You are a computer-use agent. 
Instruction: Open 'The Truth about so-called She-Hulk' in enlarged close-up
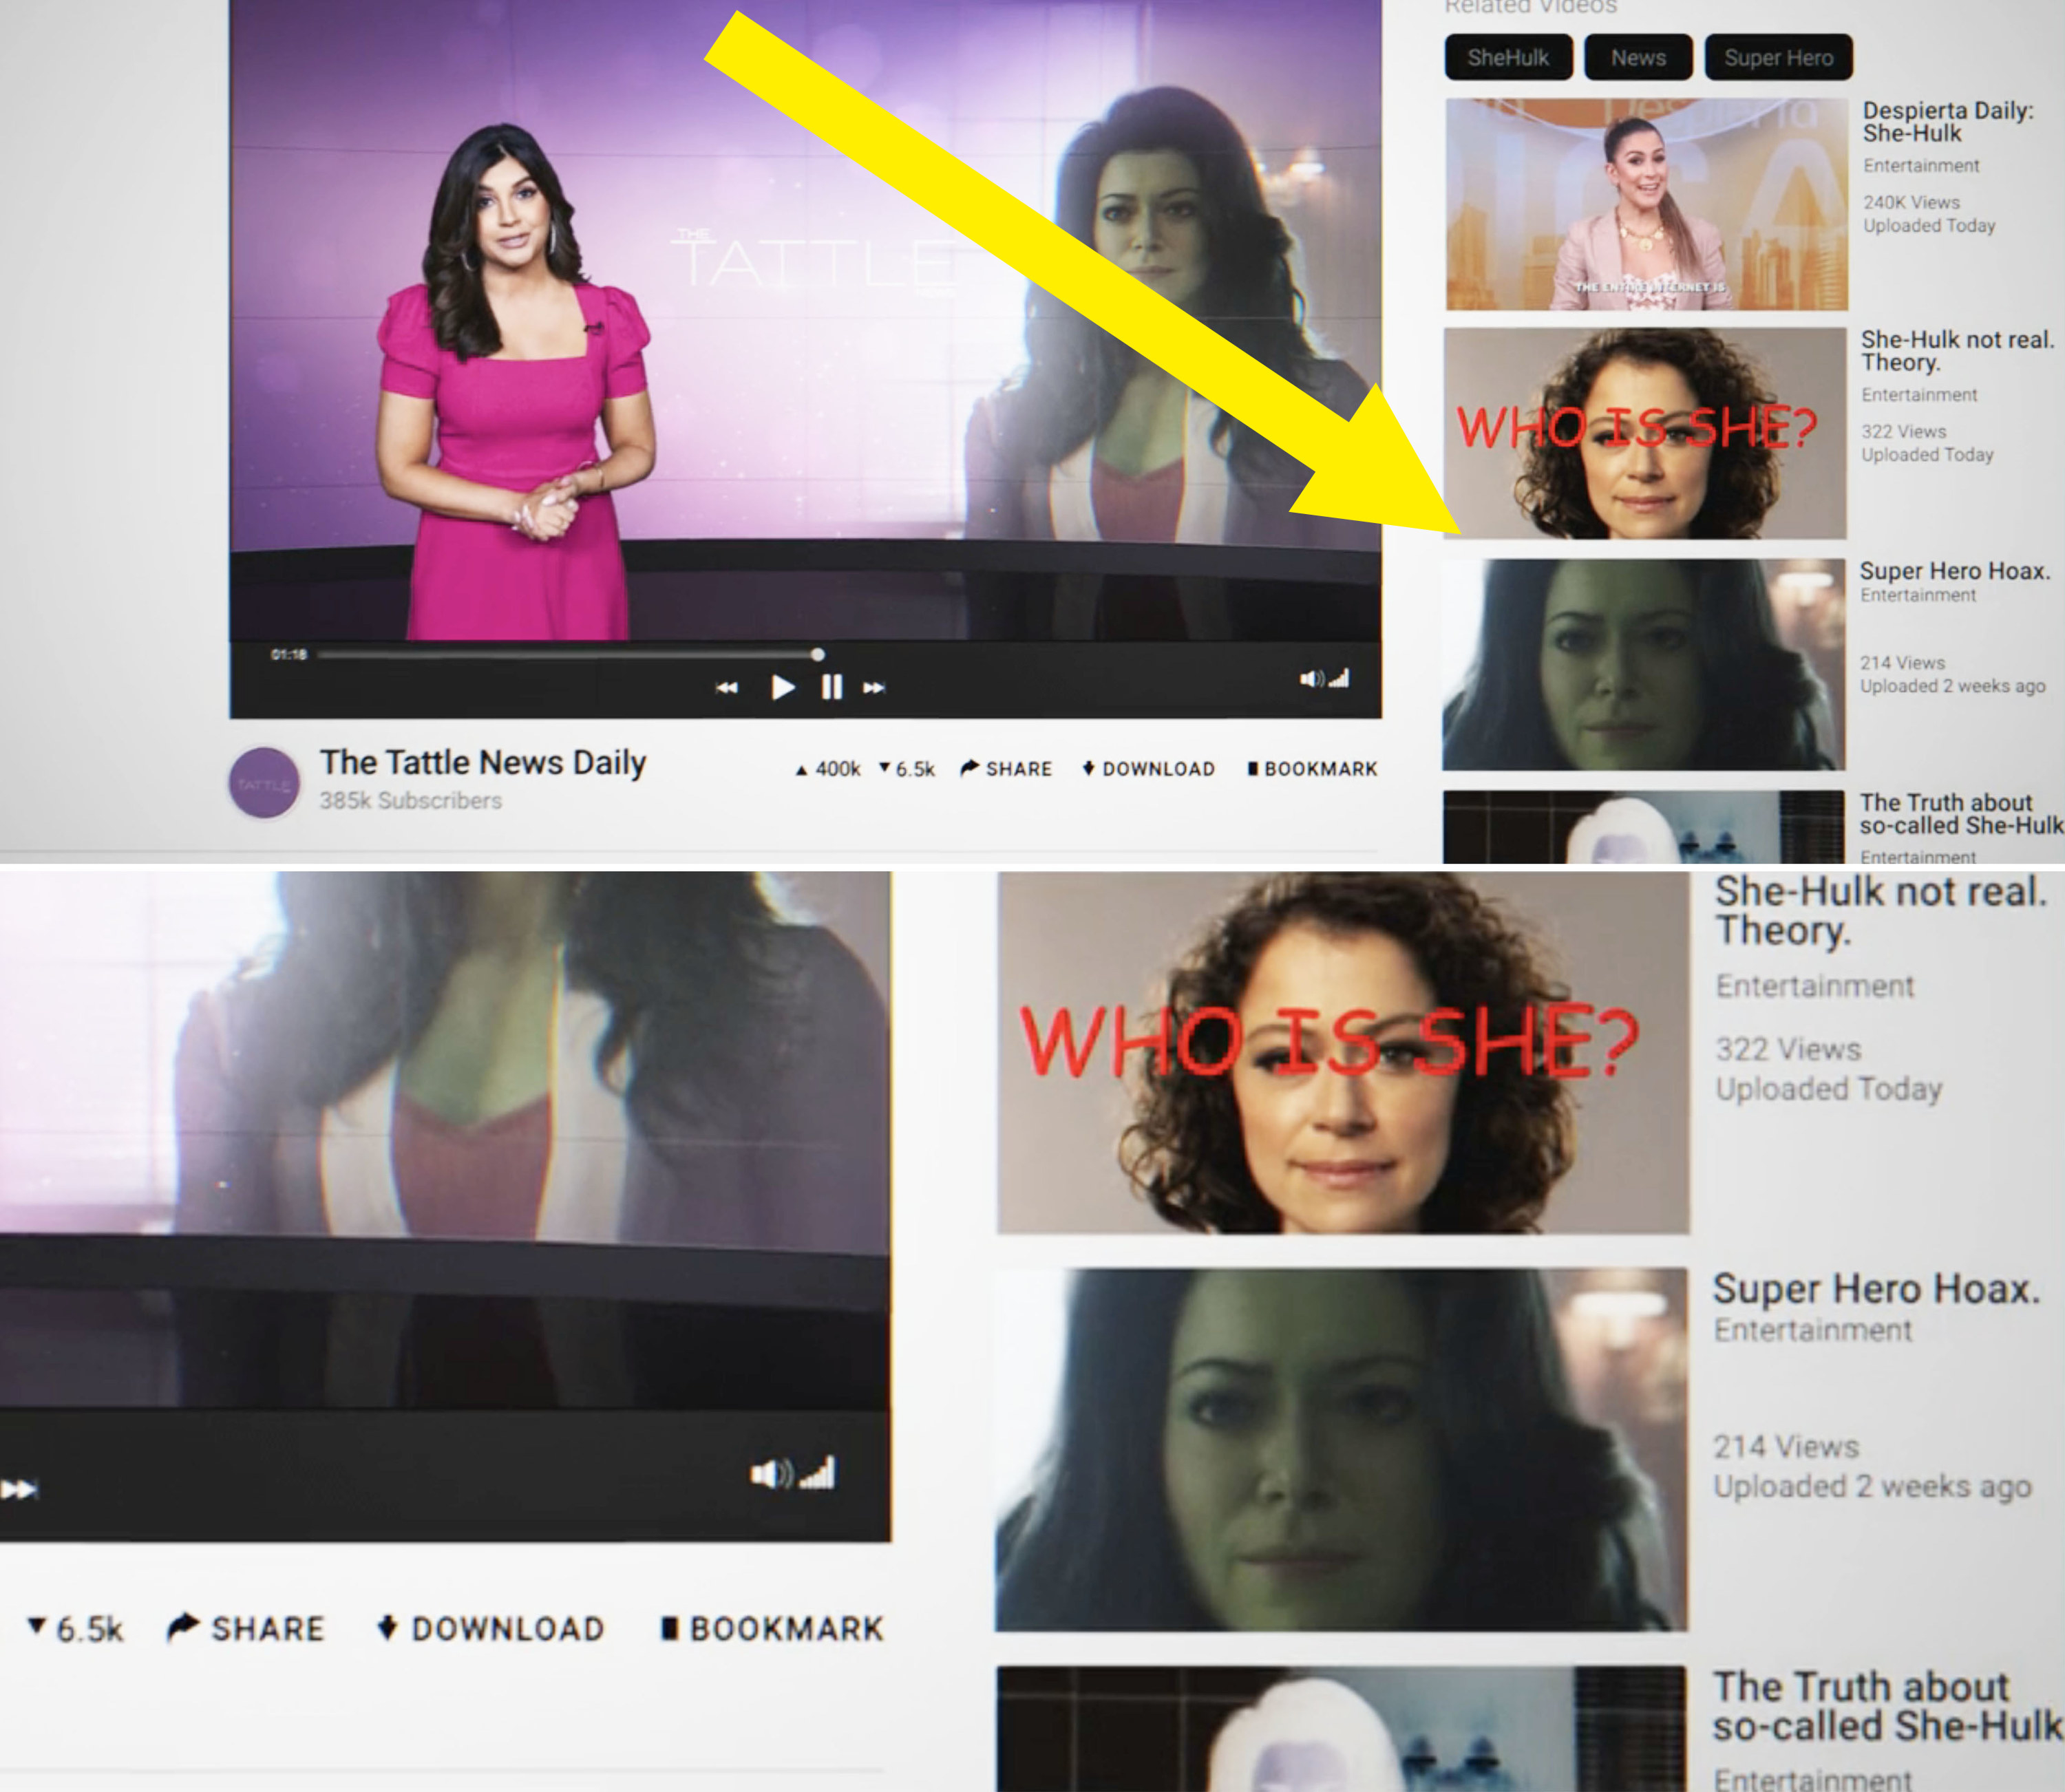coord(1888,1706)
